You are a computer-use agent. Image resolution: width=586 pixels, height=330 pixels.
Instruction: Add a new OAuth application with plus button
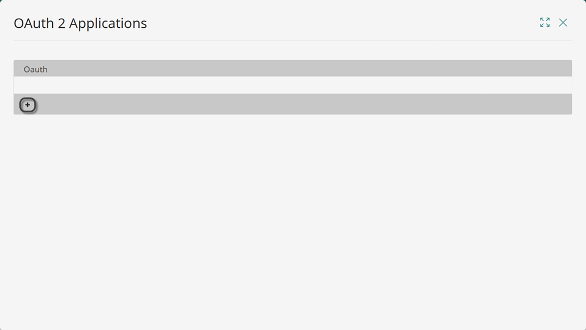[x=28, y=105]
